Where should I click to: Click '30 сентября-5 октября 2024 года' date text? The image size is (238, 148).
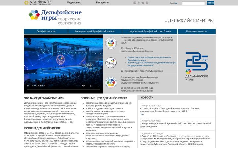tap(137, 88)
